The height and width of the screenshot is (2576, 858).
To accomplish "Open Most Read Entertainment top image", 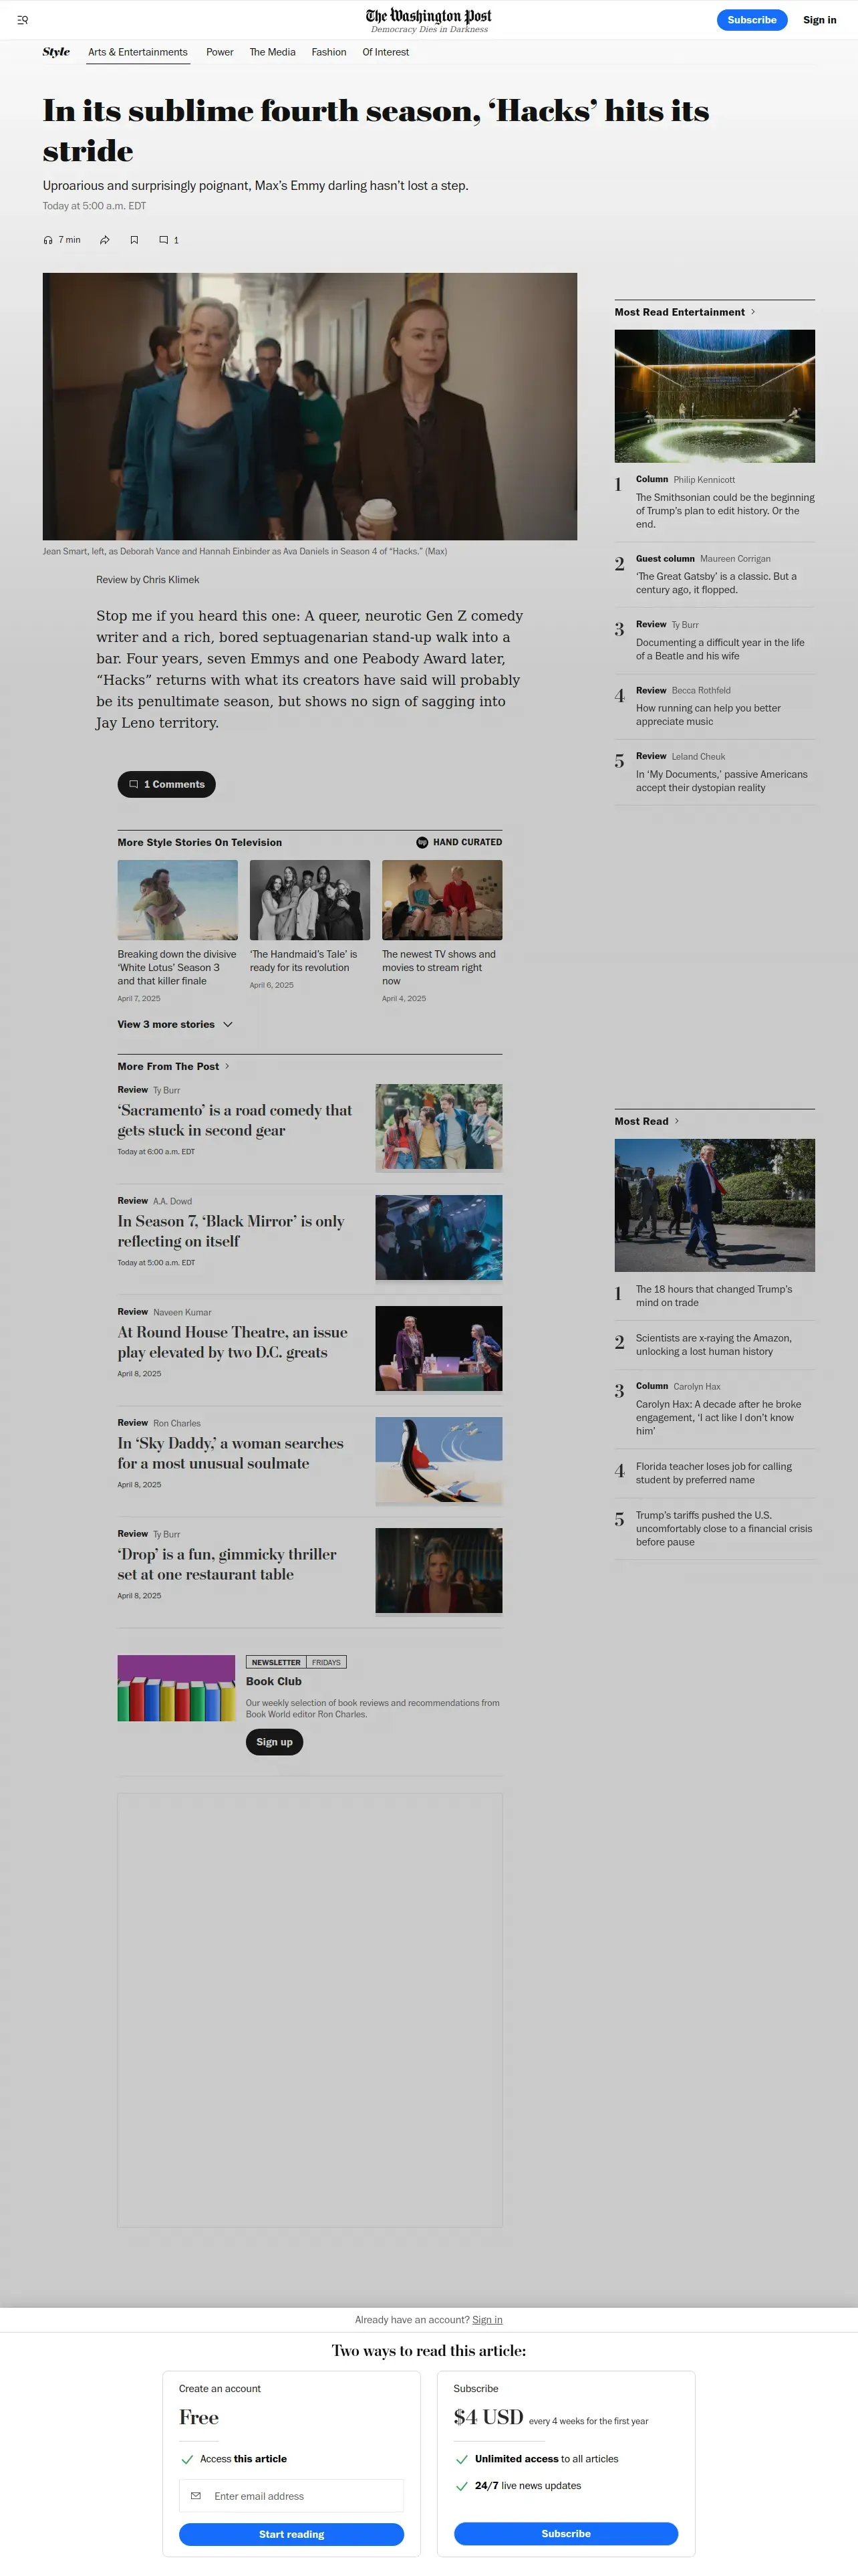I will 714,396.
